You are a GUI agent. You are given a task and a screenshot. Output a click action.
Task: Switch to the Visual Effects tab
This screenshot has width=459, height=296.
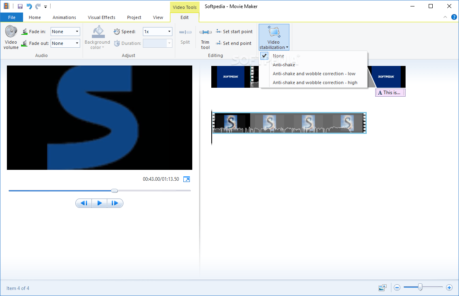(x=101, y=17)
